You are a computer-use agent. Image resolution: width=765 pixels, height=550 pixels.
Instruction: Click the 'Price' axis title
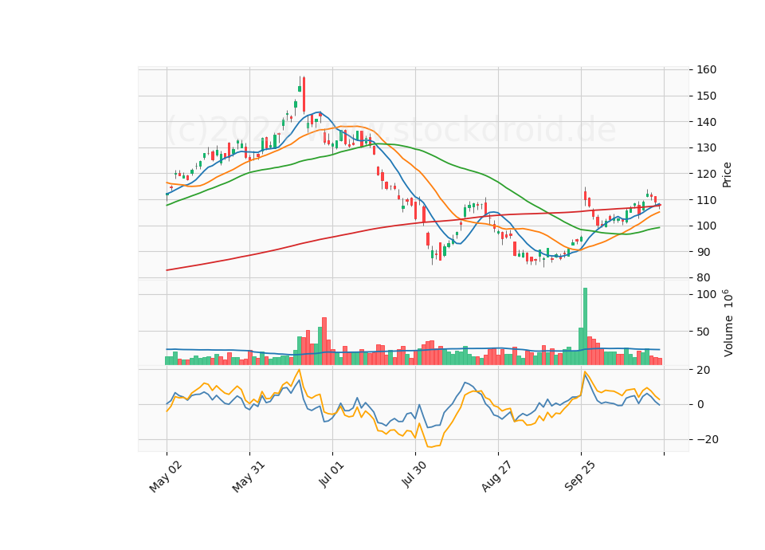[727, 175]
